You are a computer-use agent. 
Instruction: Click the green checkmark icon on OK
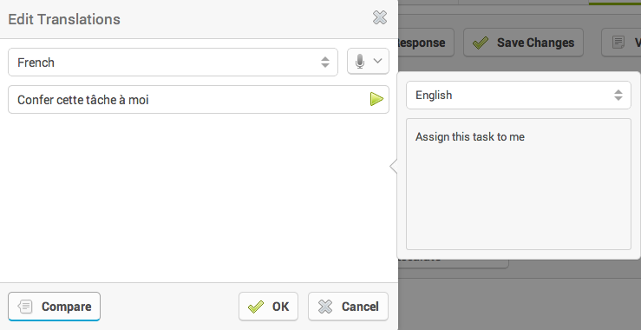pos(256,307)
